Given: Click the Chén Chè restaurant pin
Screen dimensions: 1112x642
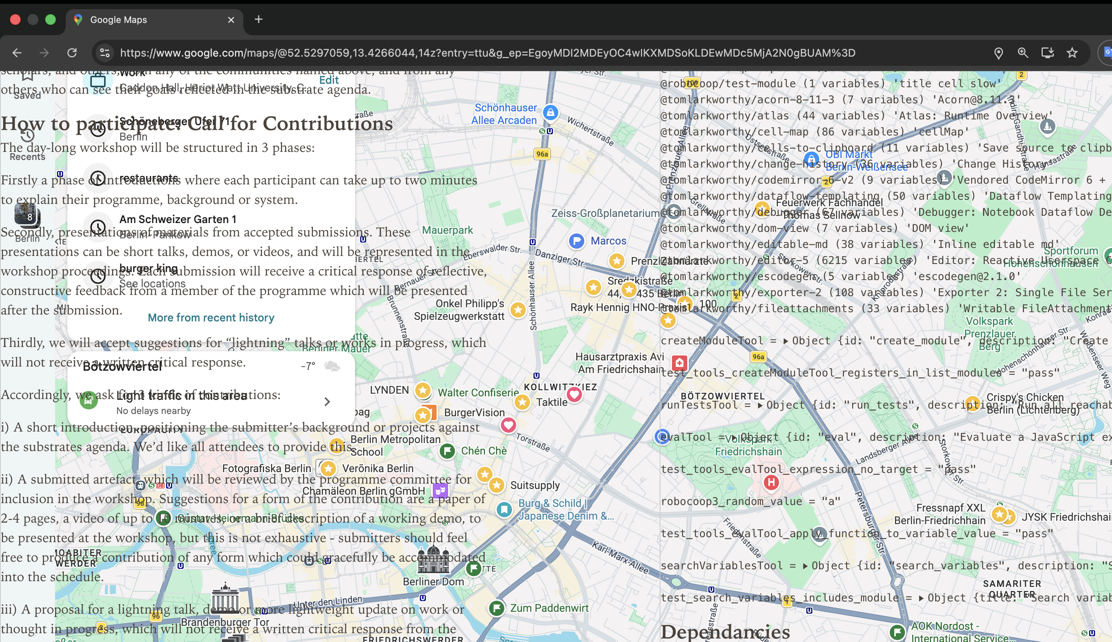Looking at the screenshot, I should tap(447, 451).
